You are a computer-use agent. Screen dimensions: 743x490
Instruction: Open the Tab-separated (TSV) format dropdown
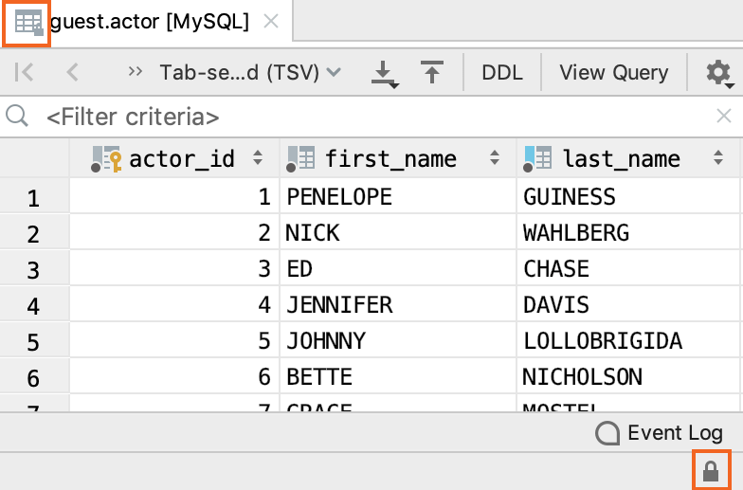click(x=250, y=72)
